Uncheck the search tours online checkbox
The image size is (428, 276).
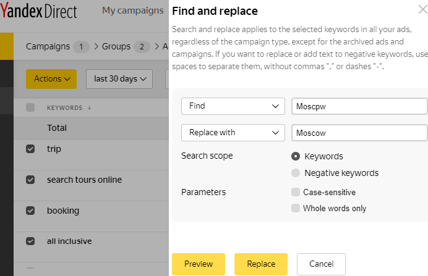pos(30,180)
